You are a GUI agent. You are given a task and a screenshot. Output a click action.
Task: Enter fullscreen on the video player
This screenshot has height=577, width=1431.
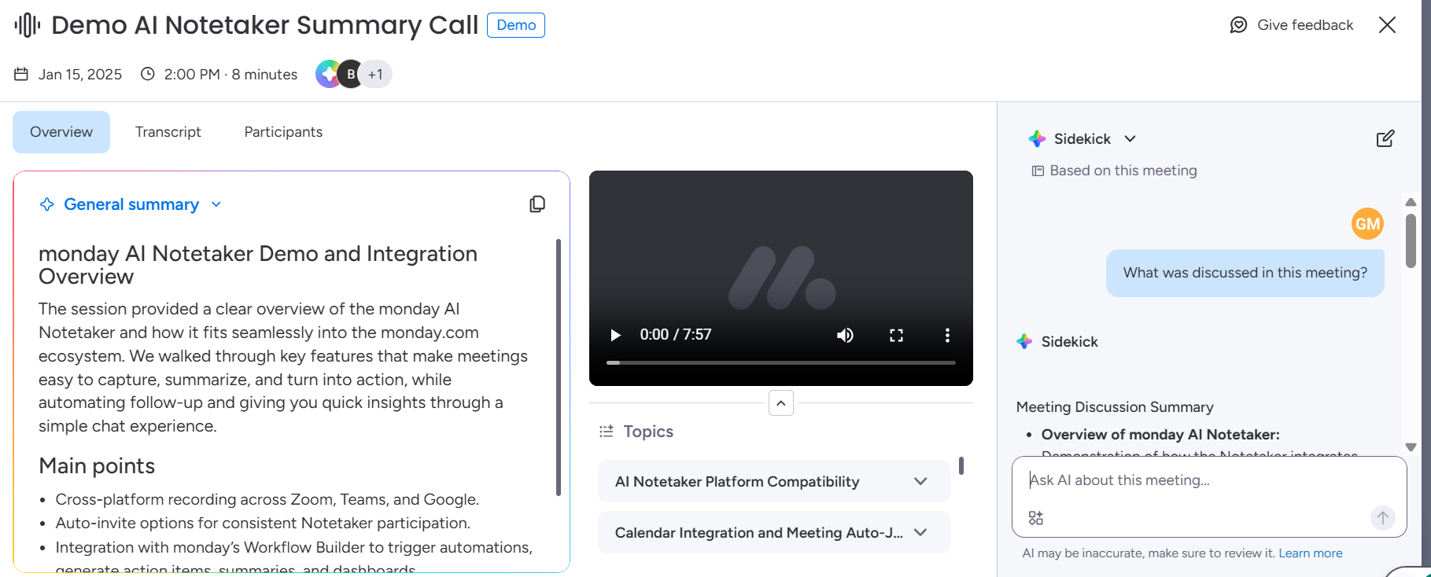click(x=896, y=335)
